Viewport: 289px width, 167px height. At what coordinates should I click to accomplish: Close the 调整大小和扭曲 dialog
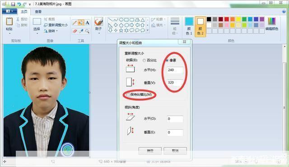(x=185, y=42)
